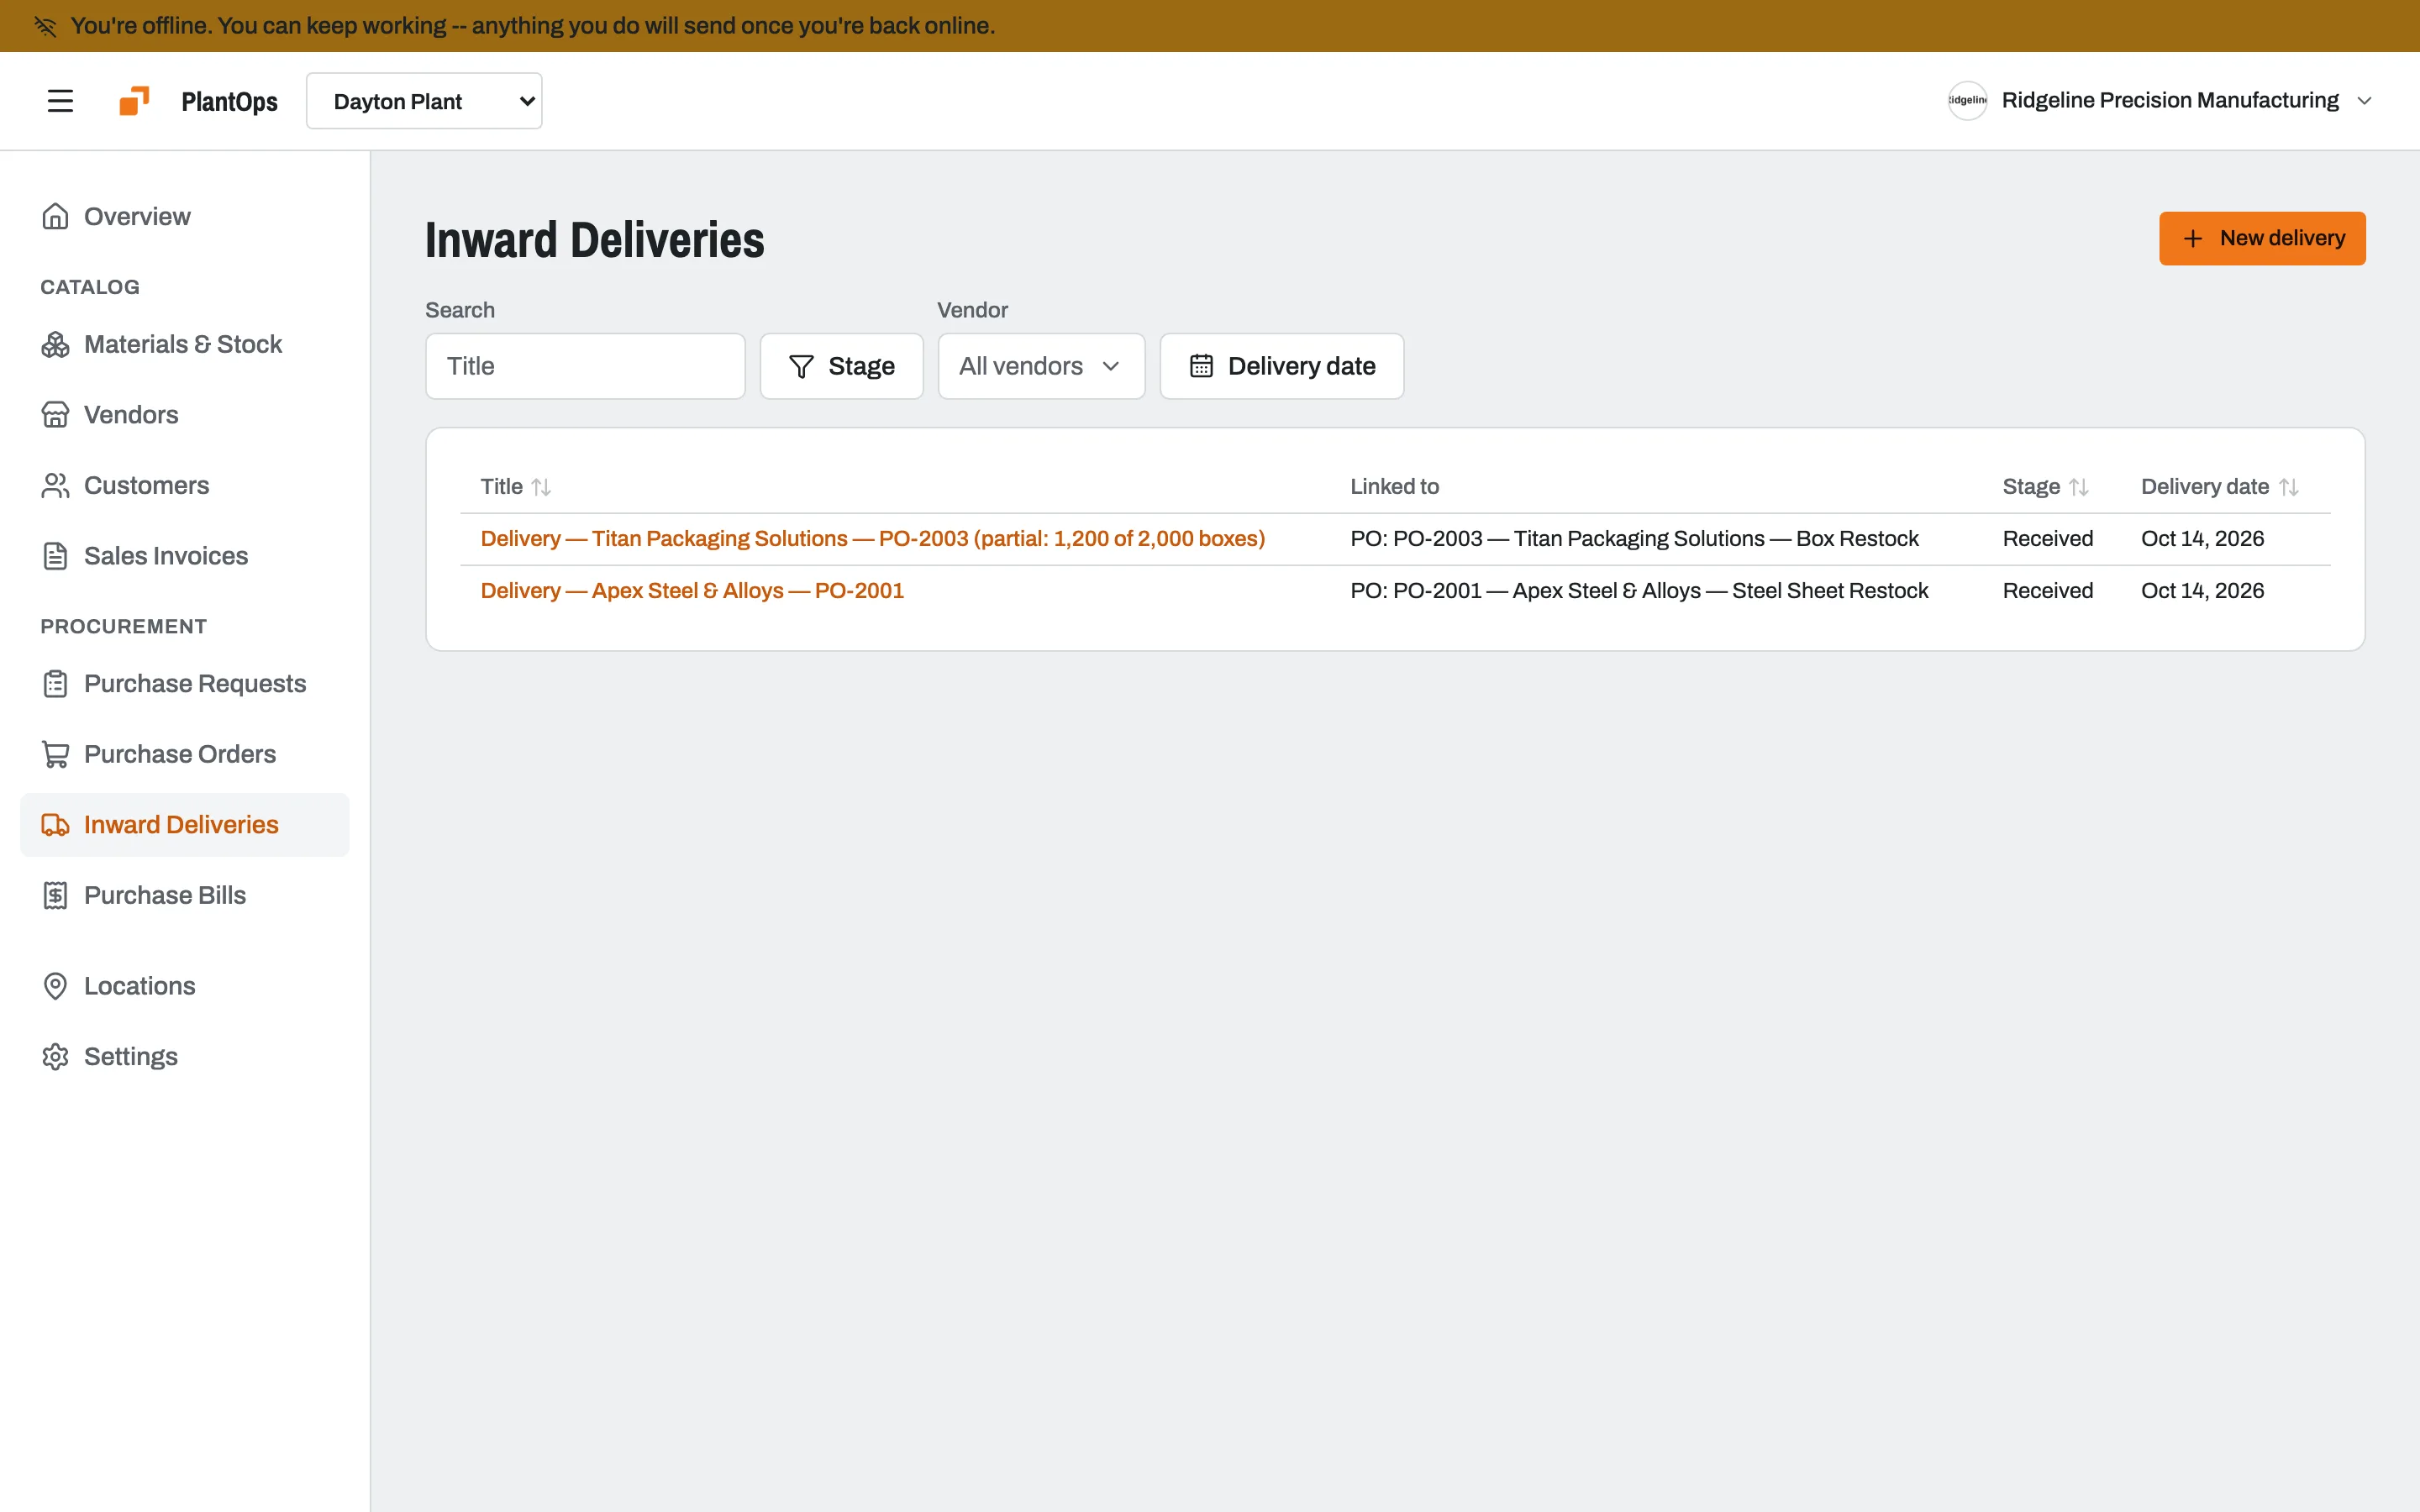Click the Linked to column header
The height and width of the screenshot is (1512, 2420).
pyautogui.click(x=1394, y=487)
